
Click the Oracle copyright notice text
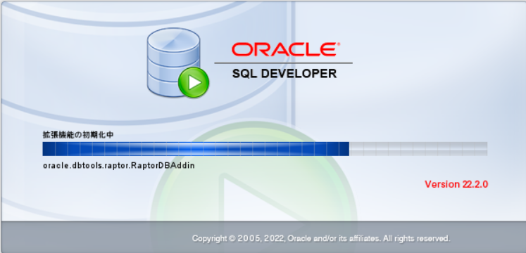(321, 239)
